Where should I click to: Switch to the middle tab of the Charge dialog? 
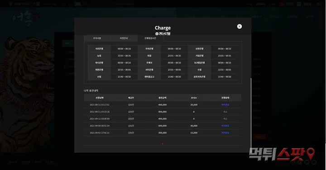[x=124, y=38]
